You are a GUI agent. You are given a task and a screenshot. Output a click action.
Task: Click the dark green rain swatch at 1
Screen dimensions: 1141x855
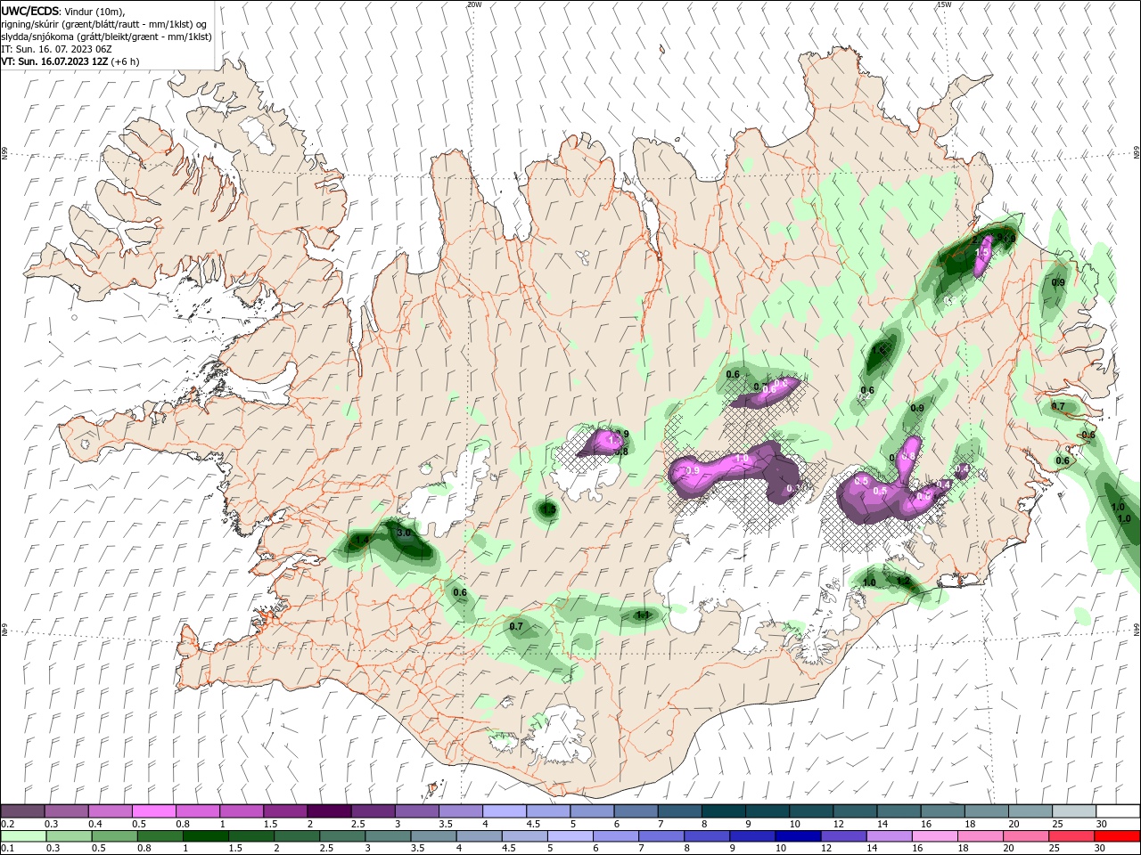pyautogui.click(x=205, y=836)
